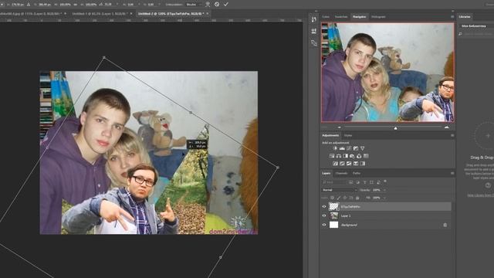Toggle lock image pixels brush icon
The image size is (494, 278).
[338, 198]
